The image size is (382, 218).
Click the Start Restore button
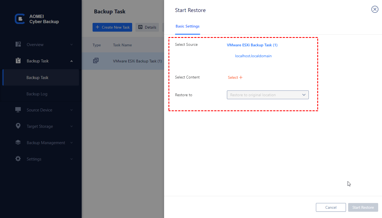pos(363,207)
